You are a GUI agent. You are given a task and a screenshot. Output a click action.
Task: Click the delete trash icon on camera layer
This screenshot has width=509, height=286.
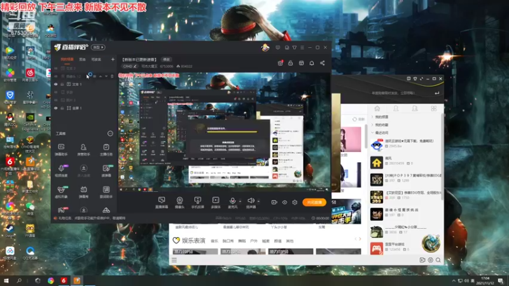pos(113,76)
